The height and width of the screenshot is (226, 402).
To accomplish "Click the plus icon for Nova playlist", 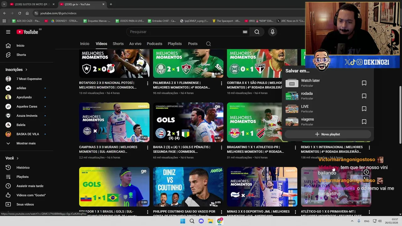I will point(317,134).
